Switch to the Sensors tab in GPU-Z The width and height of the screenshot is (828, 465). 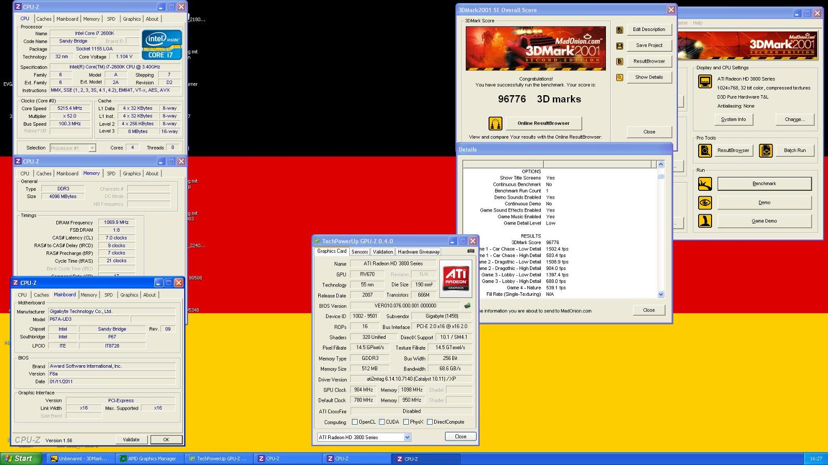[360, 252]
